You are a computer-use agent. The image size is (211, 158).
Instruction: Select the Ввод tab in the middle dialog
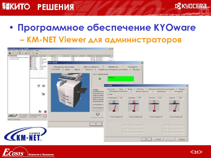[x=67, y=70]
